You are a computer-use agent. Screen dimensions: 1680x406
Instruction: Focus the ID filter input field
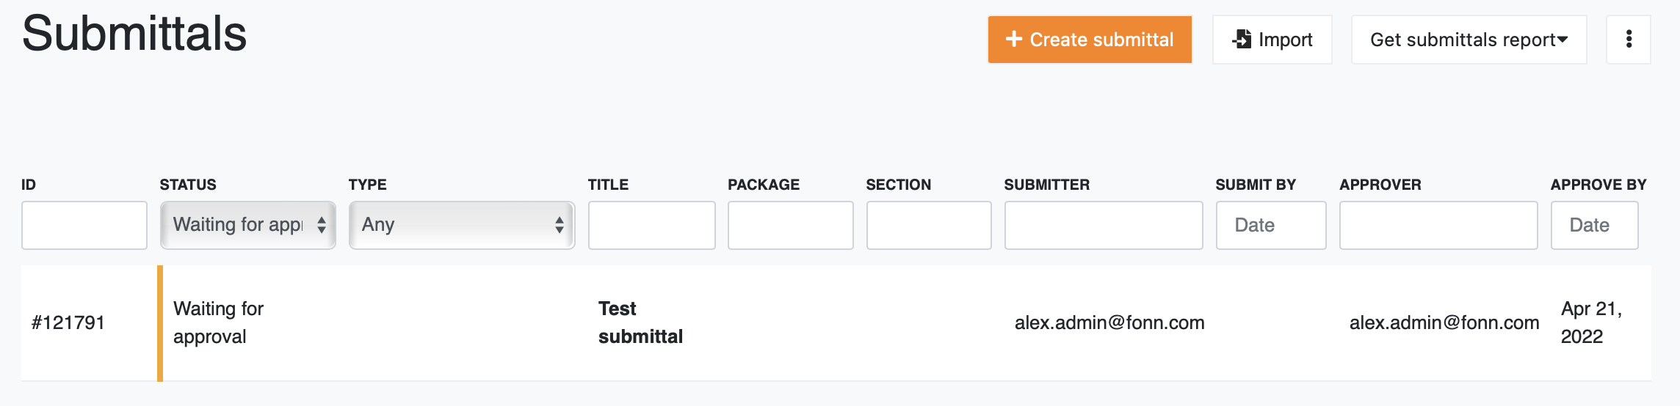click(84, 225)
